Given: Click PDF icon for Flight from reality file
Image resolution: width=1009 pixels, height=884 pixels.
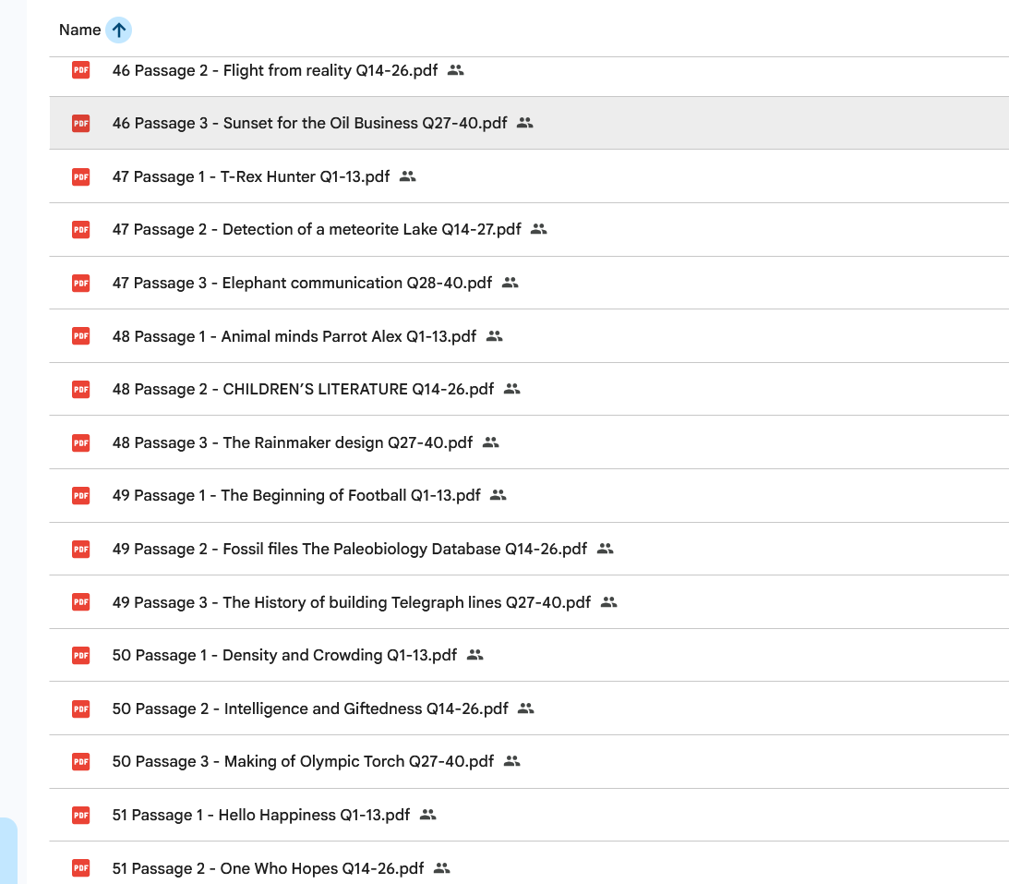Looking at the screenshot, I should pos(81,70).
